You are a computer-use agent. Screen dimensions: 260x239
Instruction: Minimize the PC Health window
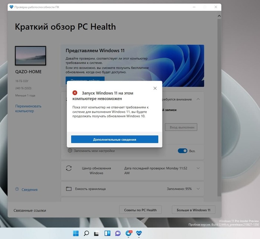(194, 7)
